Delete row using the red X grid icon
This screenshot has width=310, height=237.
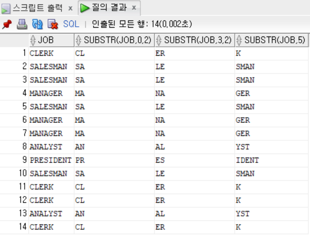53,25
